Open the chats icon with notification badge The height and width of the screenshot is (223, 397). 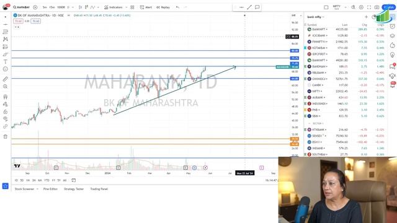coord(393,66)
